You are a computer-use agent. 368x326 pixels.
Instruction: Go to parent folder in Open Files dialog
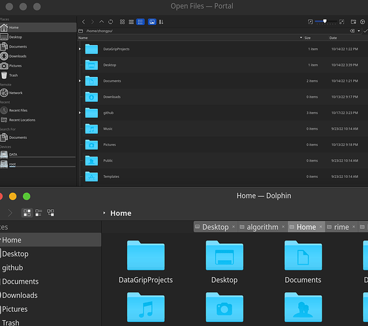[101, 22]
